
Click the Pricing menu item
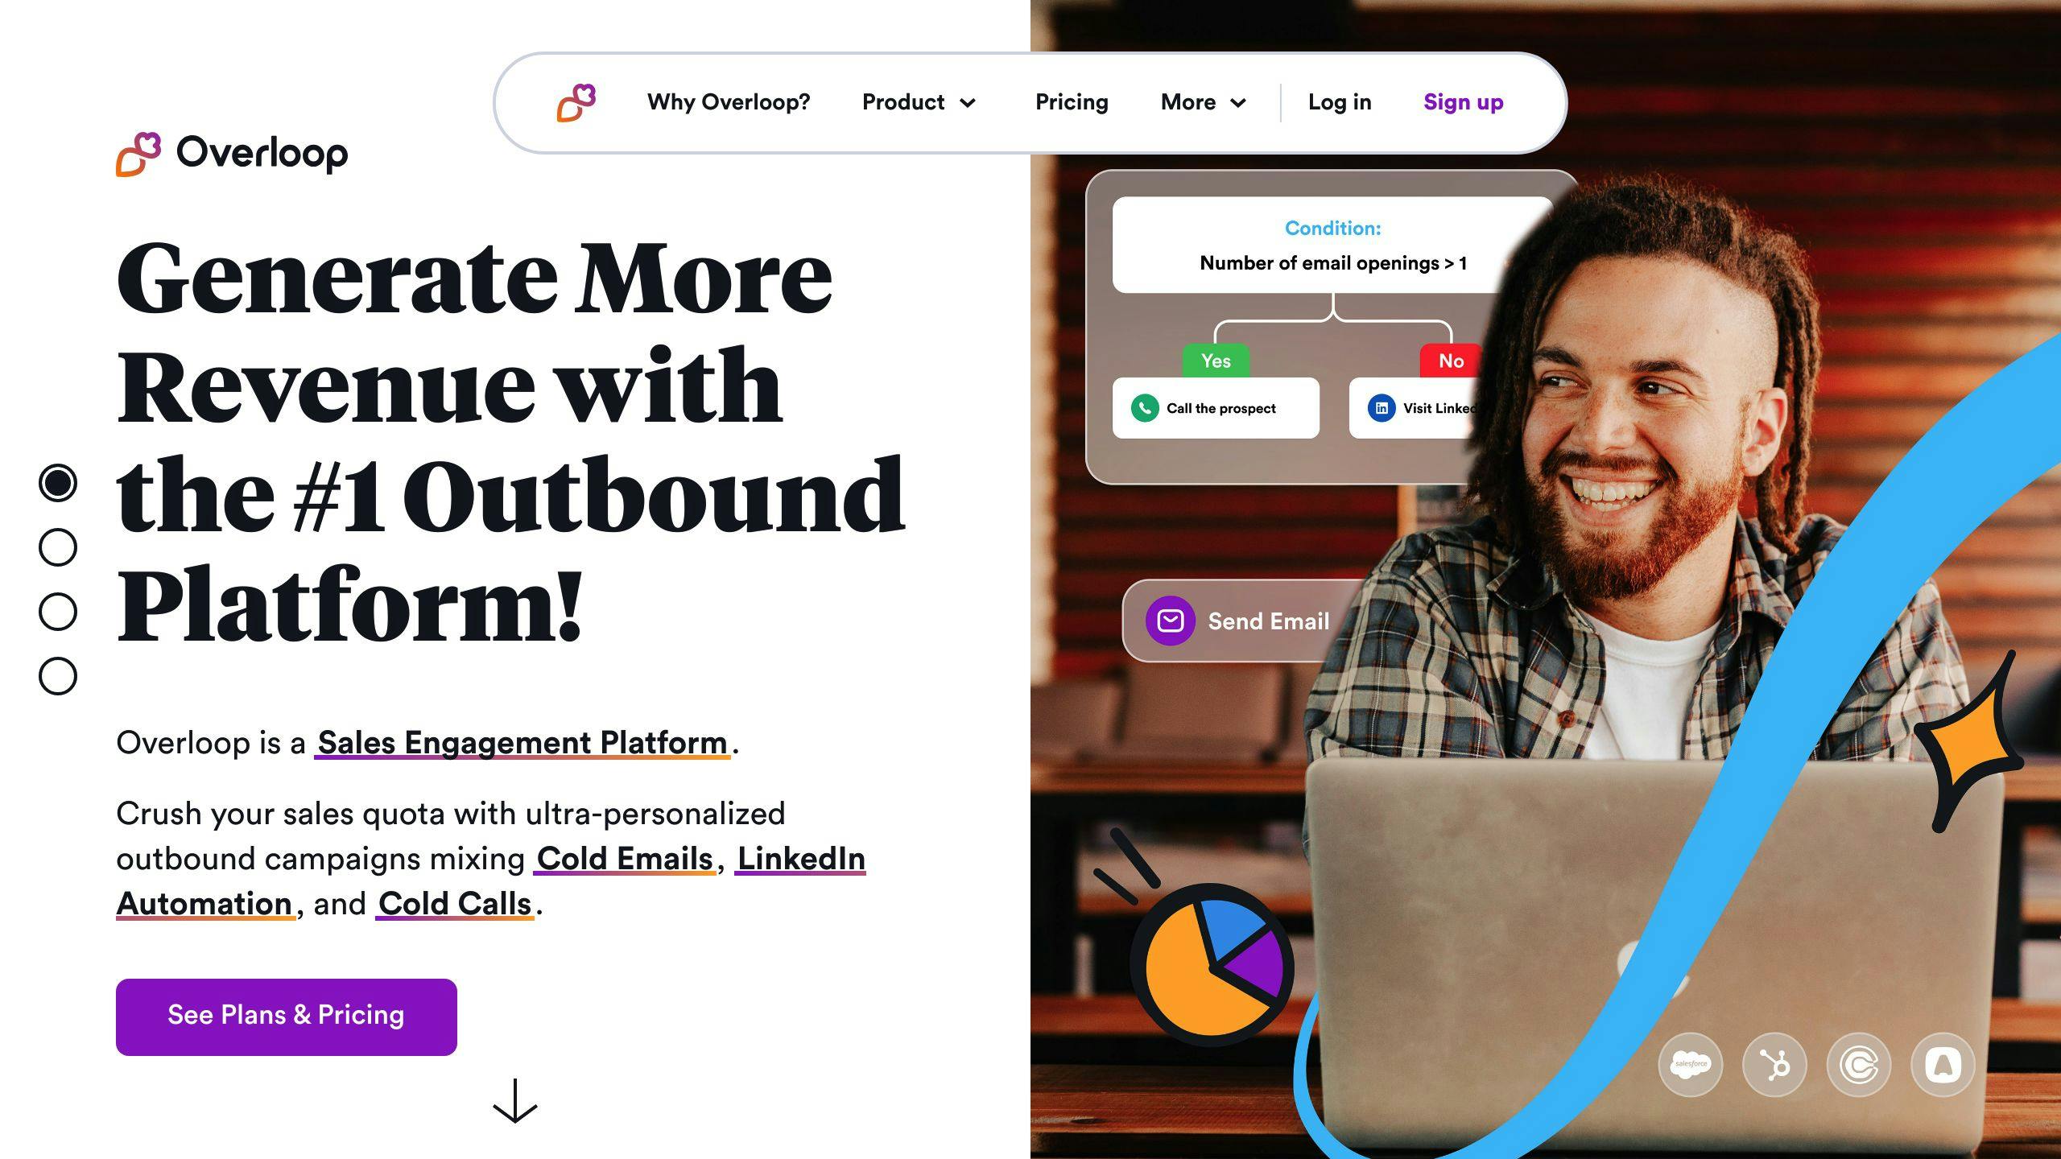[1072, 101]
